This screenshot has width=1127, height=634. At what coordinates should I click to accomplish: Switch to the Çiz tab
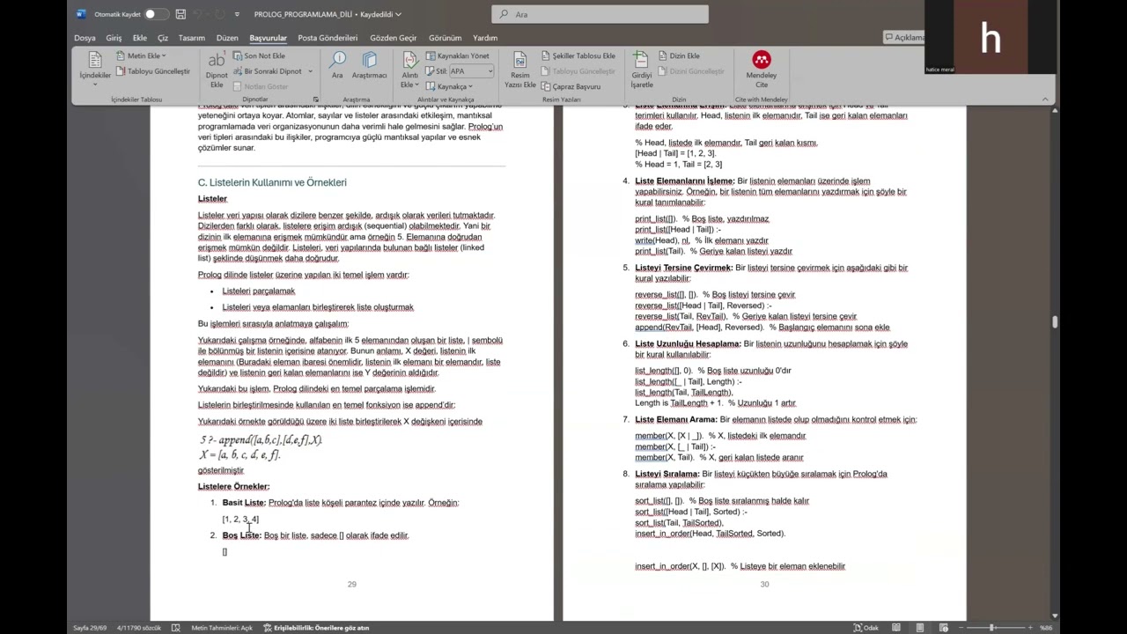[x=163, y=38]
